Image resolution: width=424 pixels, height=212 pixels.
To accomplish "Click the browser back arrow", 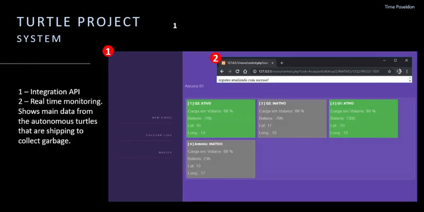I will (222, 71).
